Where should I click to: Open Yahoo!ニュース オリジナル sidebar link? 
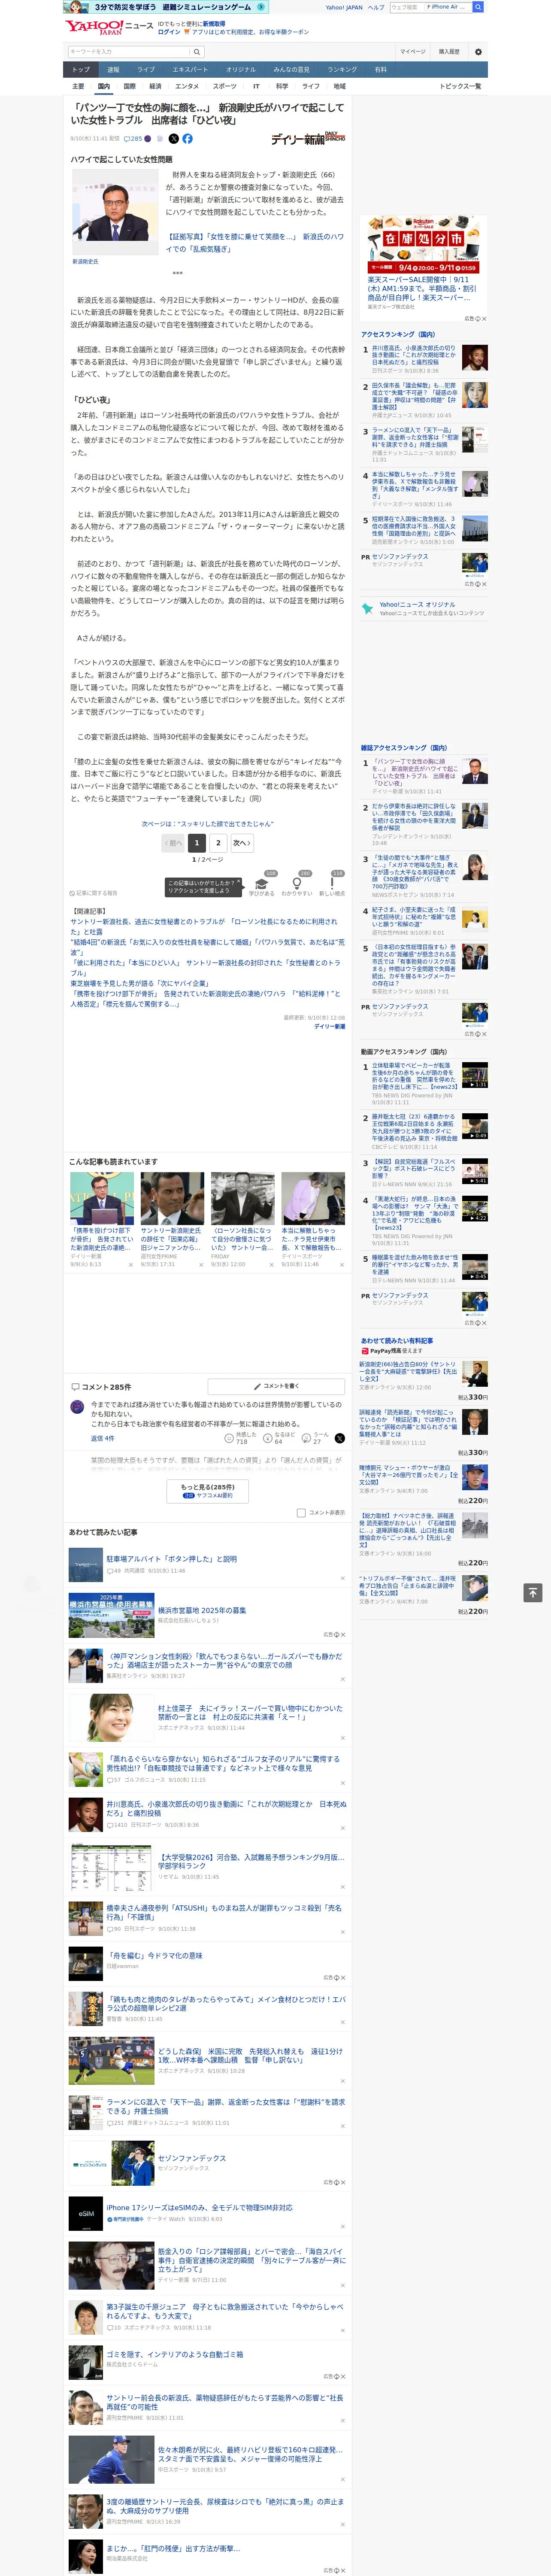pos(417,604)
